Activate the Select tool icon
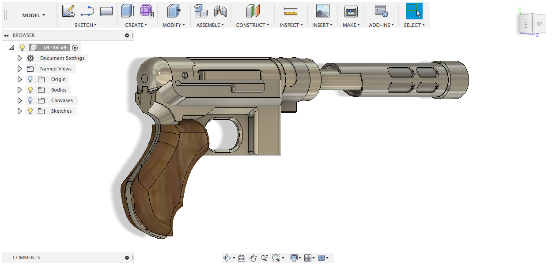This screenshot has width=556, height=265. coord(414,11)
